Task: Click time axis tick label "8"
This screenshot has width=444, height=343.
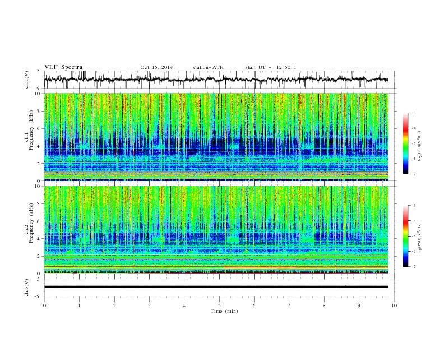Action: (324, 305)
